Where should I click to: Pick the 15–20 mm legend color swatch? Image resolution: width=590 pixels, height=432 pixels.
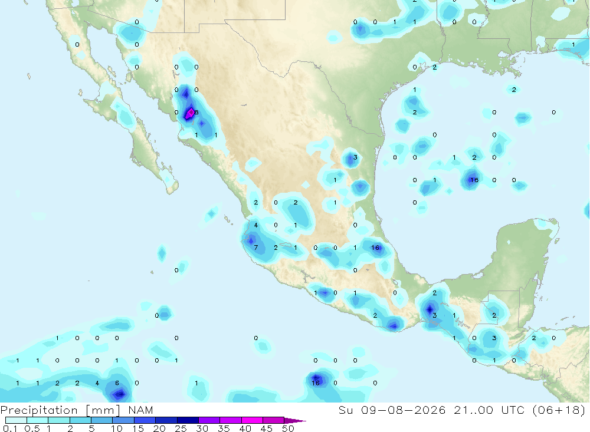pyautogui.click(x=145, y=420)
